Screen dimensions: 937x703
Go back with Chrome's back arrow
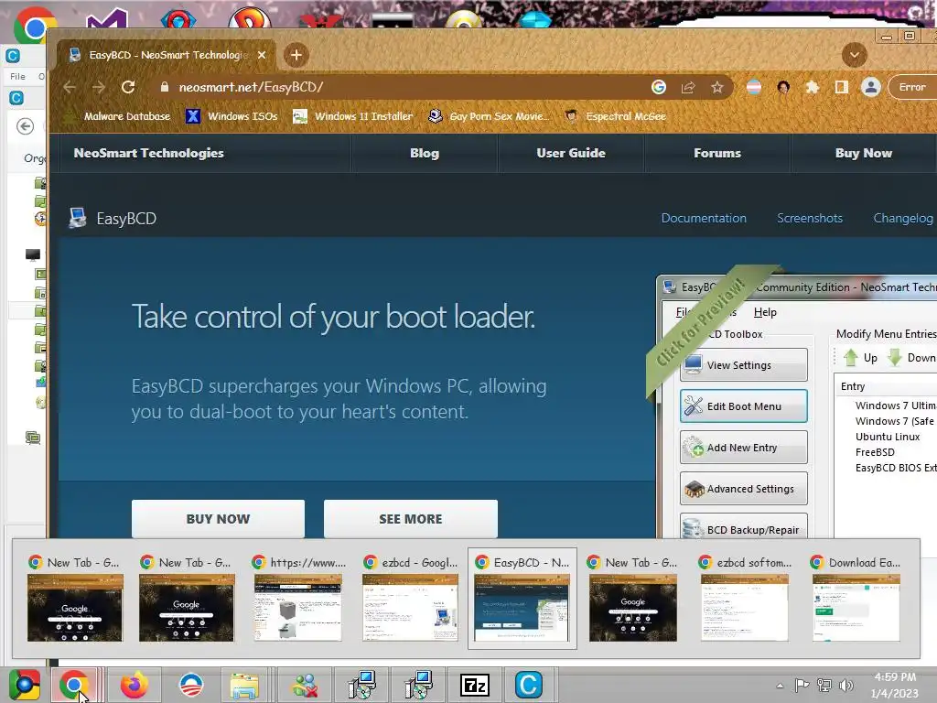click(x=70, y=87)
